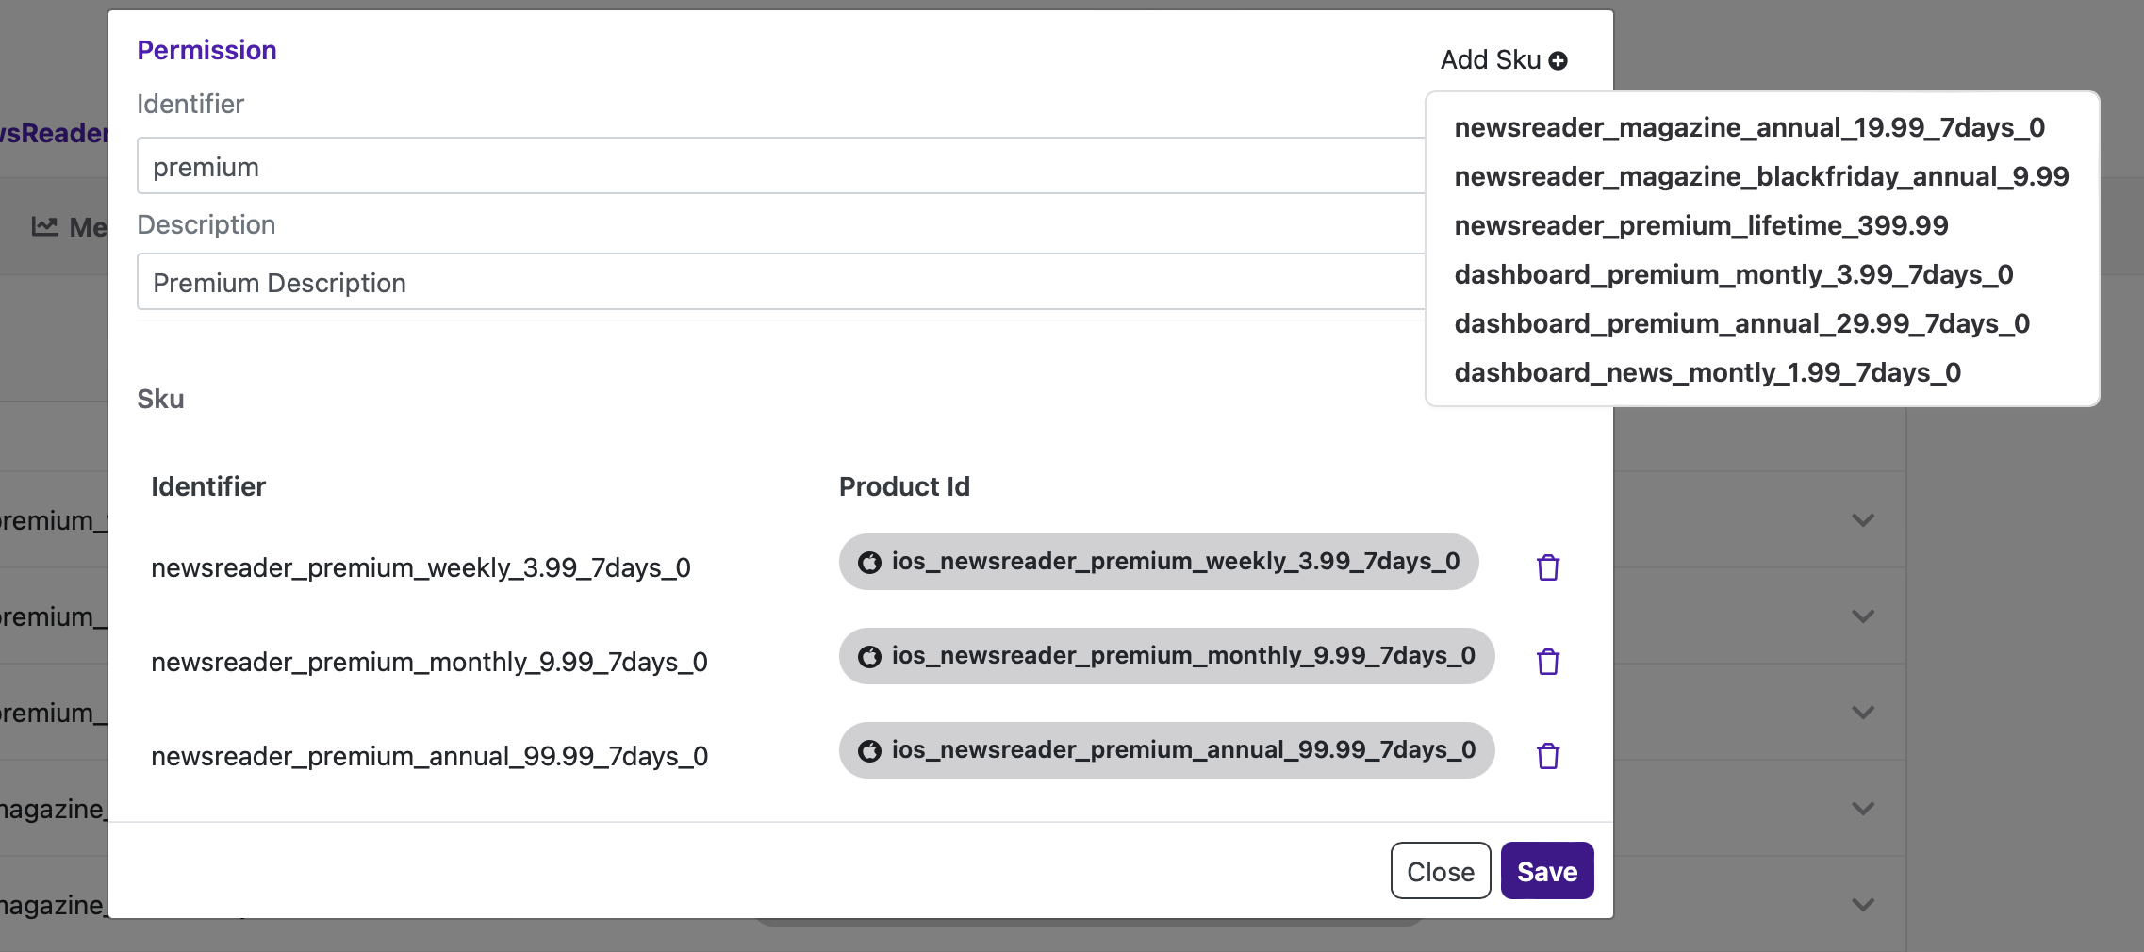Delete the monthly 9.99 SKU row
Image resolution: width=2144 pixels, height=952 pixels.
(x=1547, y=662)
